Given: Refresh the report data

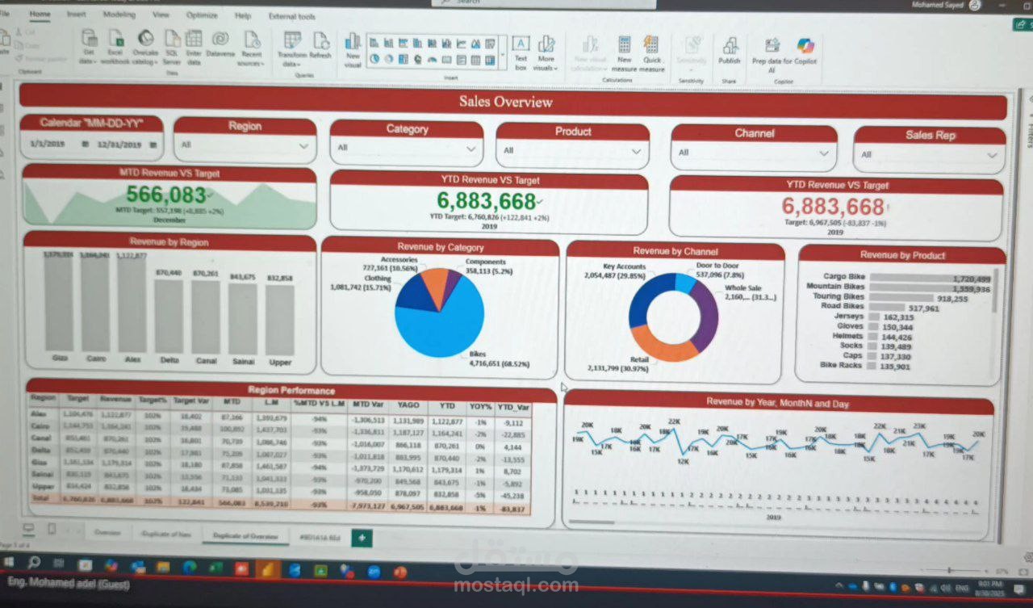Looking at the screenshot, I should click(320, 45).
